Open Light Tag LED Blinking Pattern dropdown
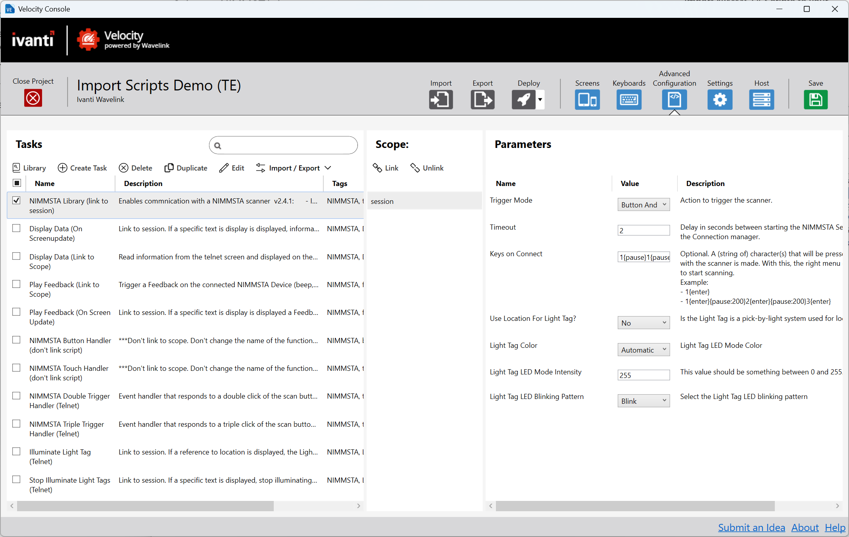849x537 pixels. tap(643, 401)
